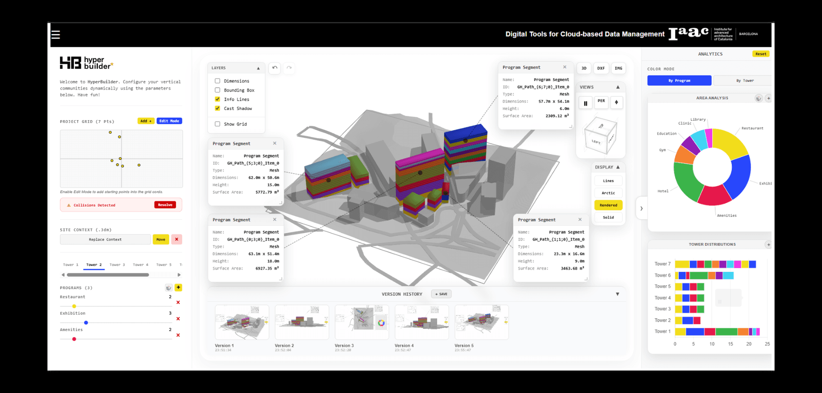Click the Collisions Detected warning icon
The width and height of the screenshot is (822, 393).
pyautogui.click(x=69, y=205)
